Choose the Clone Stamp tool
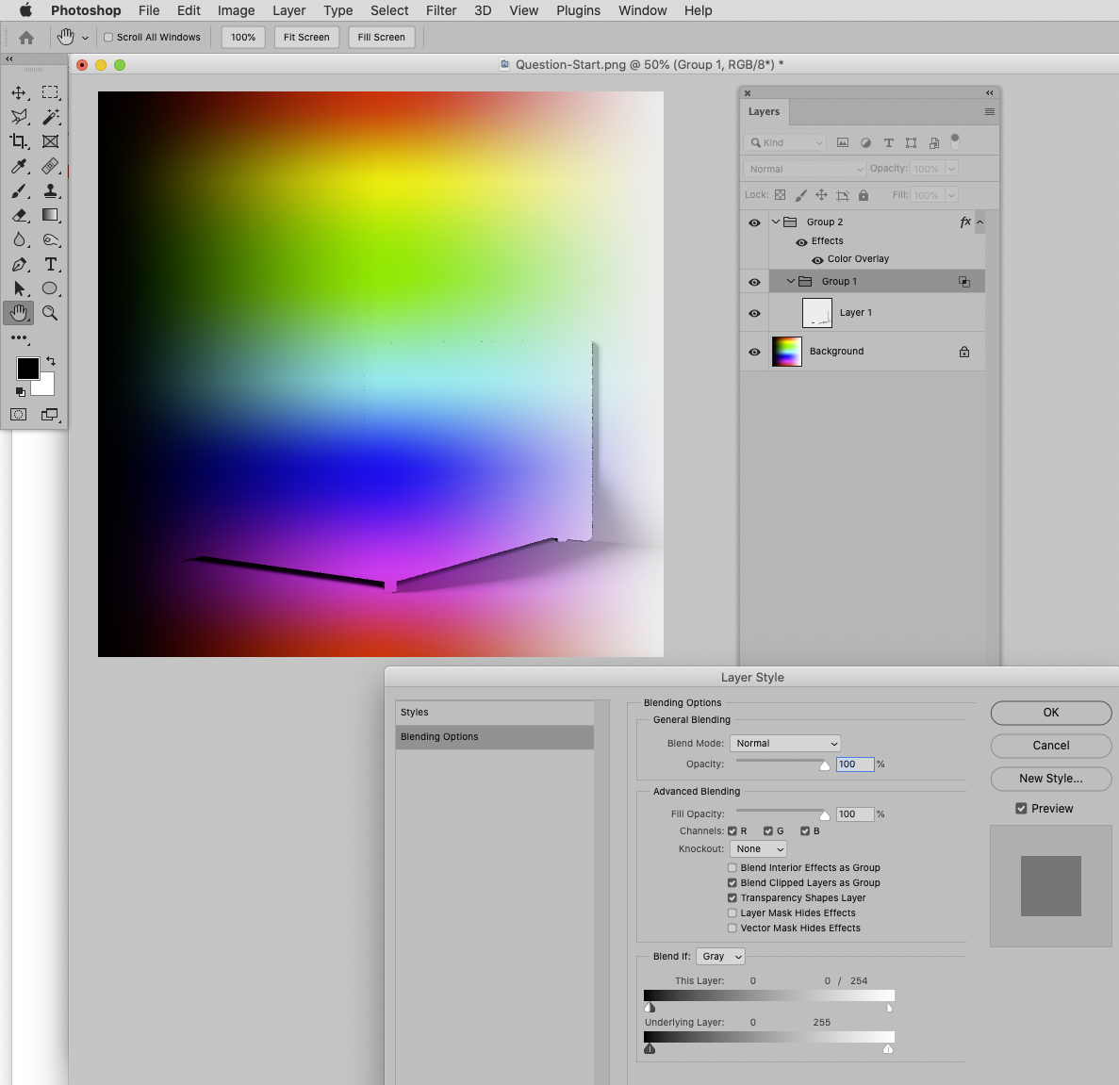 tap(51, 191)
